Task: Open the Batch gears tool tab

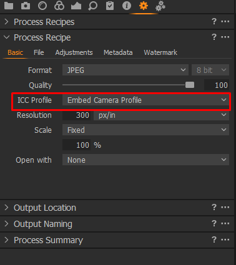Action: (160, 6)
